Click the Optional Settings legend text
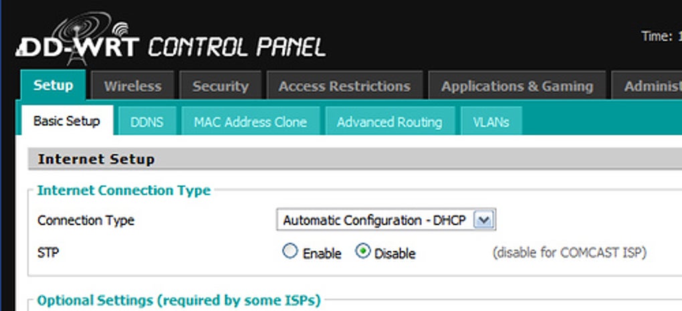The image size is (682, 311). click(x=179, y=300)
